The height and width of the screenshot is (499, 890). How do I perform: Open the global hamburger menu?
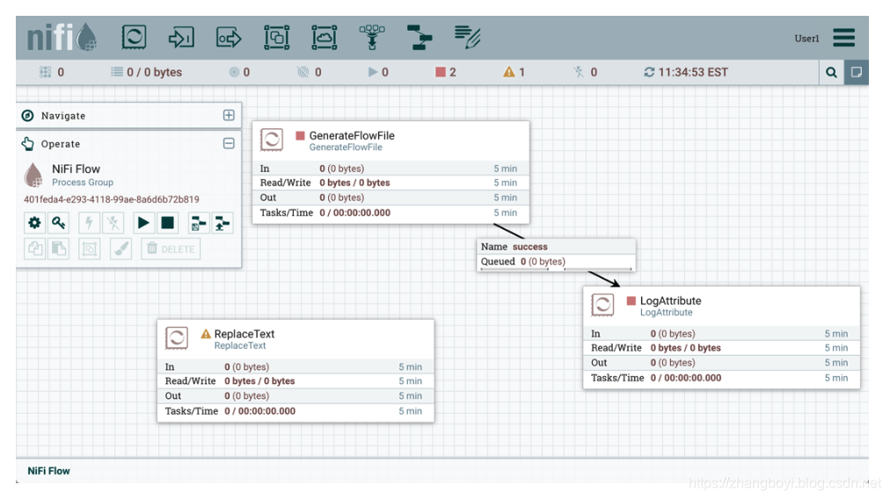(844, 38)
